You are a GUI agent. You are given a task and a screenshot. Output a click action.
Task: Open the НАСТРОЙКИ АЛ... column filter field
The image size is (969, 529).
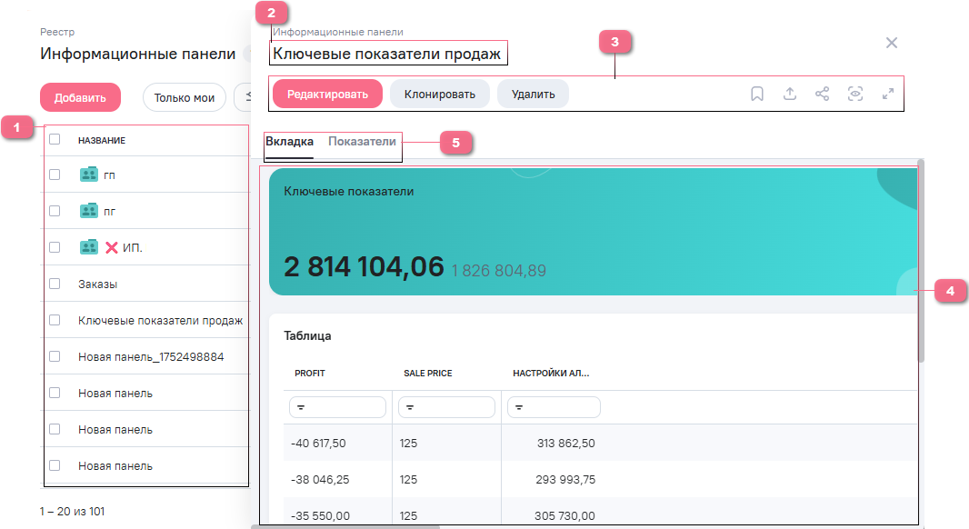click(554, 407)
